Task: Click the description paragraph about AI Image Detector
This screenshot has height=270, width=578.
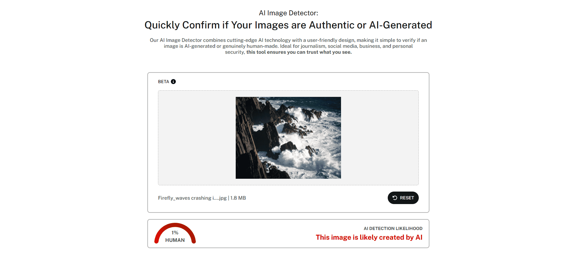Action: point(288,46)
